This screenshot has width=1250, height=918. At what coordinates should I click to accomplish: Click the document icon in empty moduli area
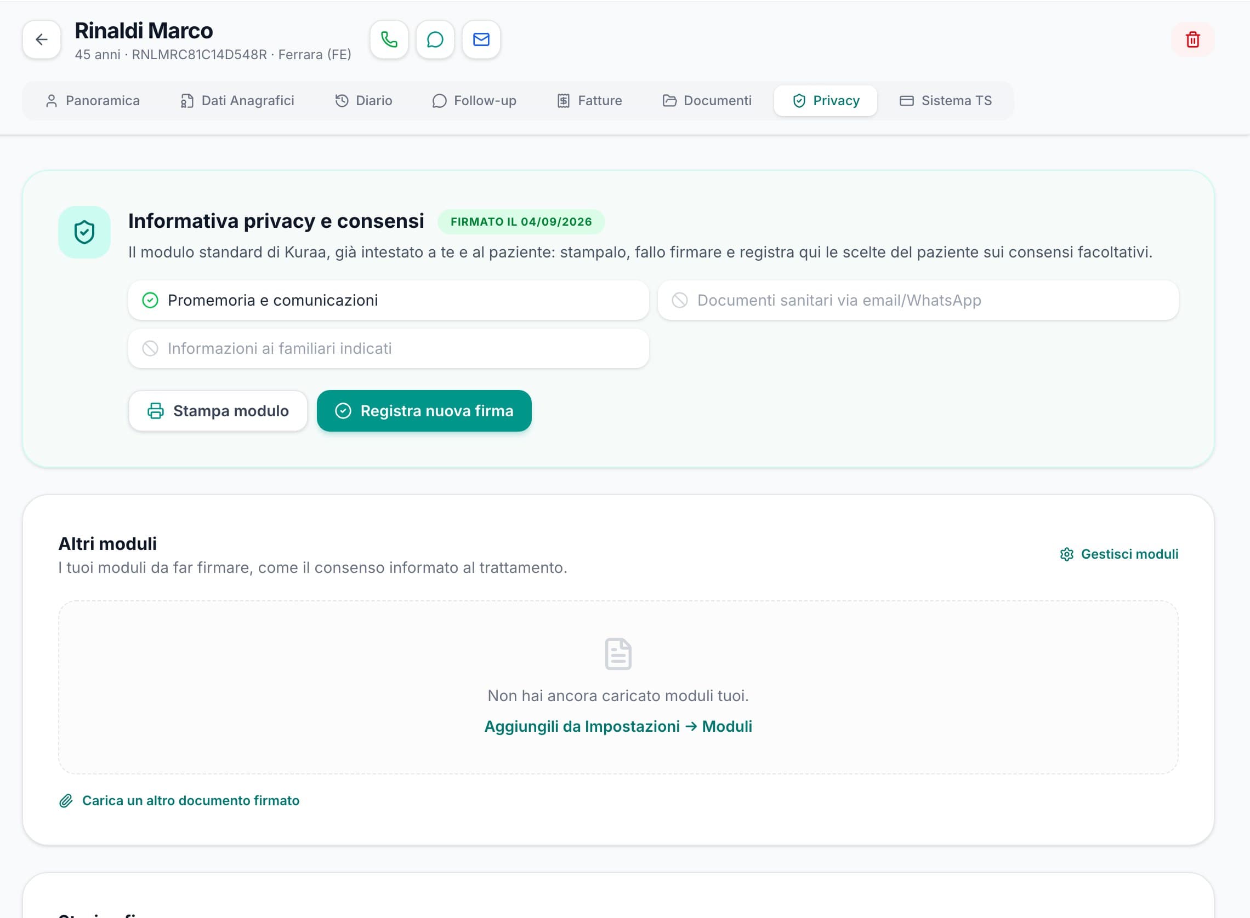[x=618, y=654]
